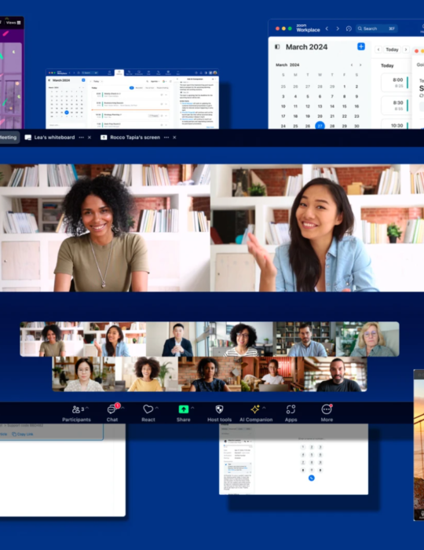The width and height of the screenshot is (424, 550).
Task: Select large video of woman in denim shirt
Action: pyautogui.click(x=317, y=228)
